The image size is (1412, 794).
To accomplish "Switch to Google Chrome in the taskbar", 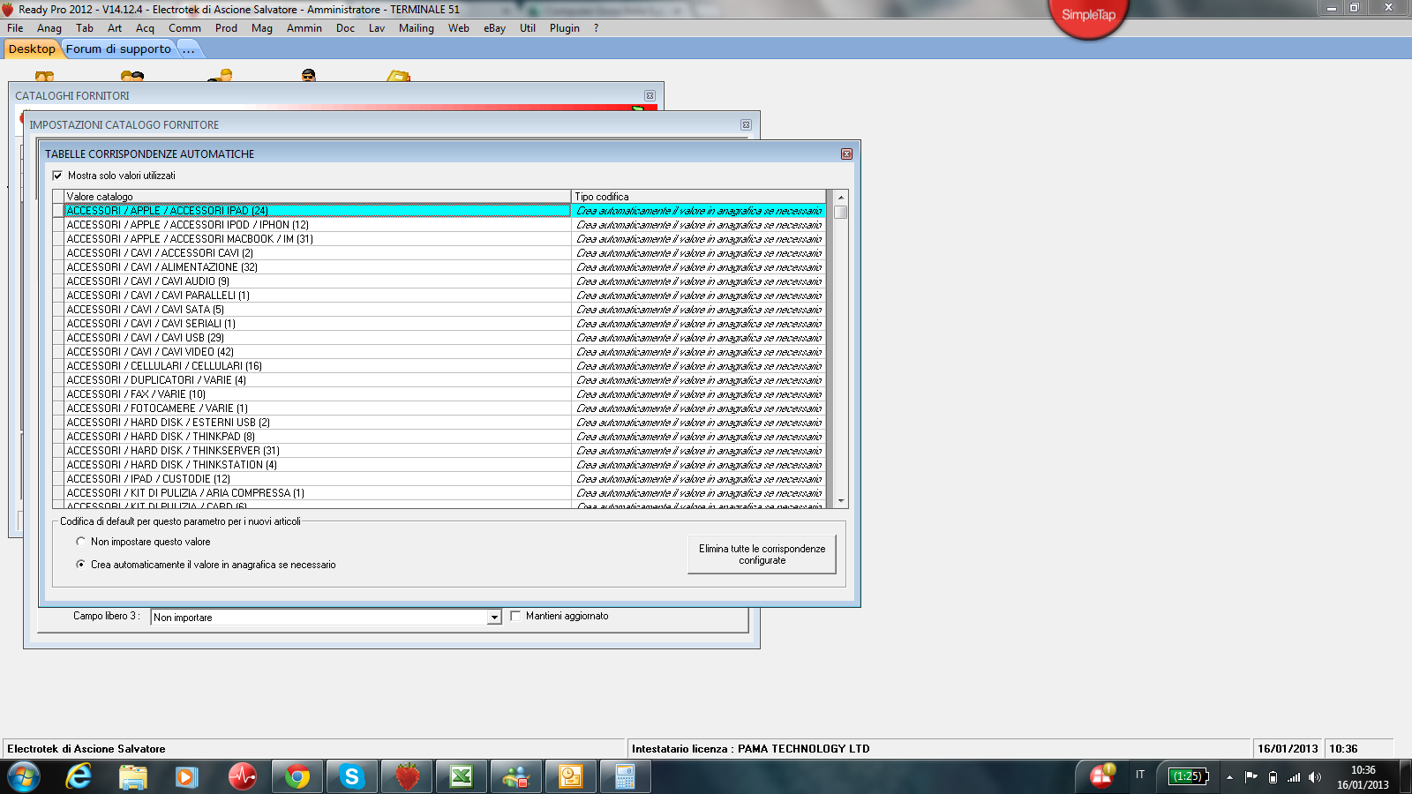I will tap(297, 777).
